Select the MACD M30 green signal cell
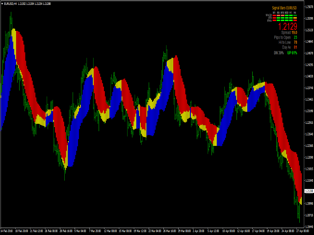Screen dimensions: 314x235 pos(287,15)
